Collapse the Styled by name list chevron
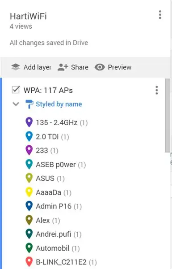 click(x=16, y=104)
